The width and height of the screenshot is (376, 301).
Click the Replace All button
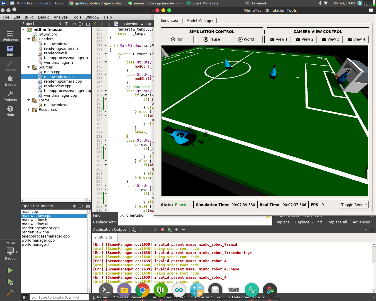coord(337,222)
